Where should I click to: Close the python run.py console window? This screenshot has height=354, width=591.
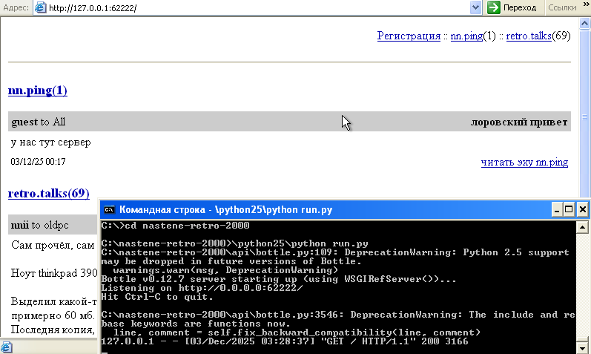pyautogui.click(x=582, y=210)
